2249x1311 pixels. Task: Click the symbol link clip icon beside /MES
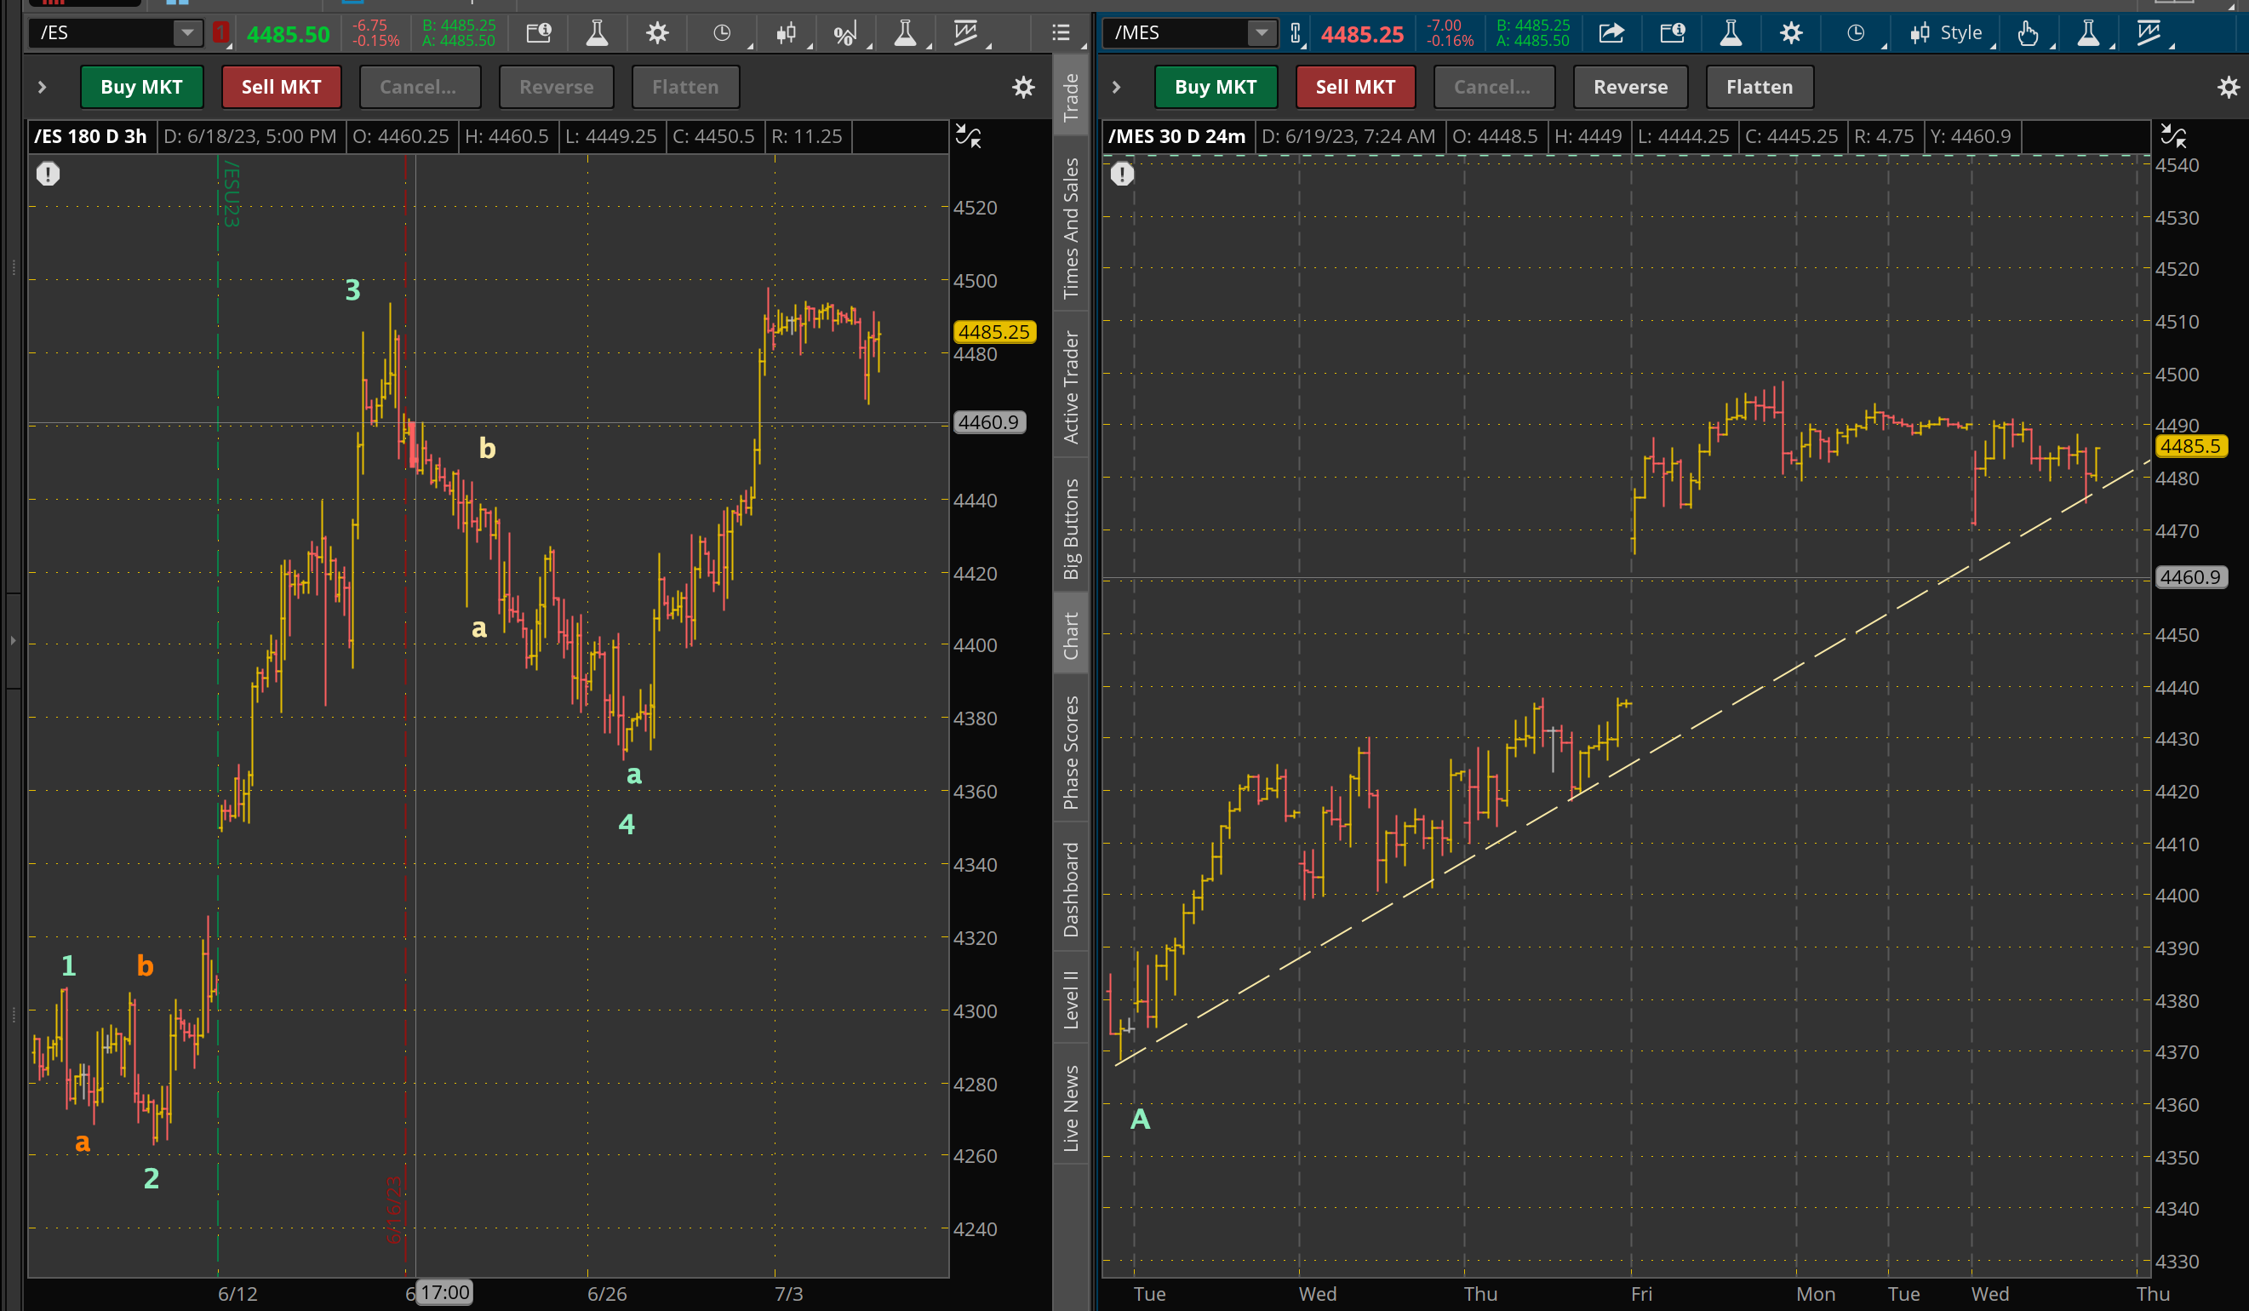click(1296, 34)
